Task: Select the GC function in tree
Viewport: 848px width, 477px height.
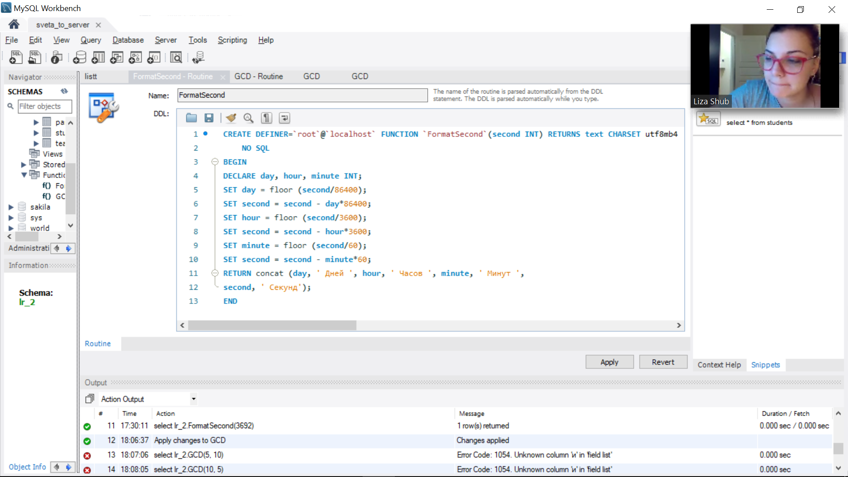Action: pyautogui.click(x=54, y=197)
